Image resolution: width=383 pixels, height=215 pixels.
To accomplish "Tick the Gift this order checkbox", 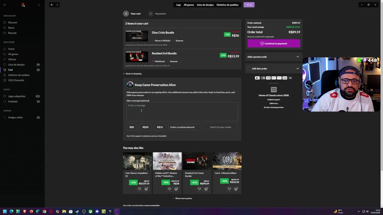I will 249,69.
